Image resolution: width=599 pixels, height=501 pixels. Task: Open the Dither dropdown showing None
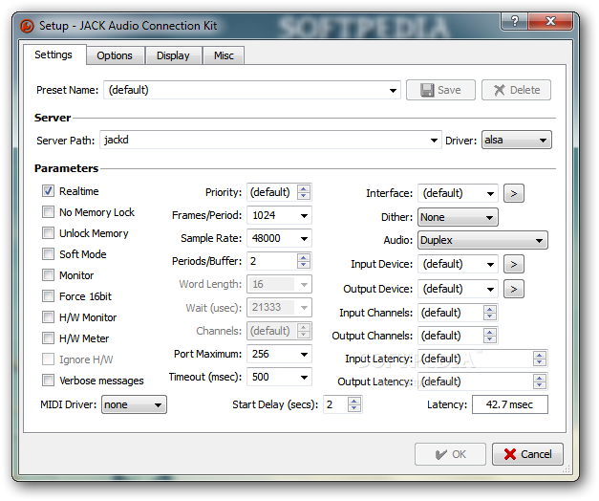click(458, 217)
